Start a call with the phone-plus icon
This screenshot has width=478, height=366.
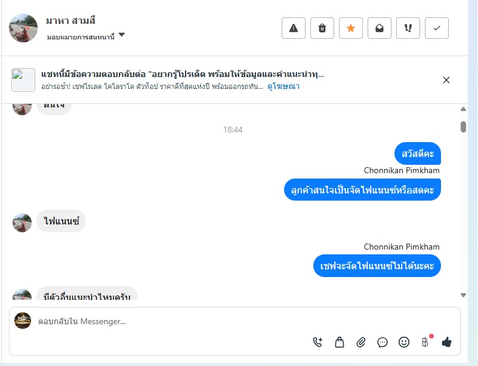coord(317,342)
